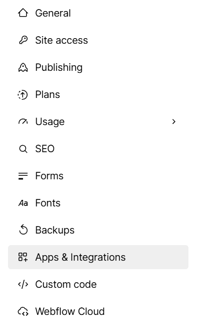Viewport: 206px width, 335px height.
Task: Go to Site access settings
Action: pyautogui.click(x=98, y=40)
